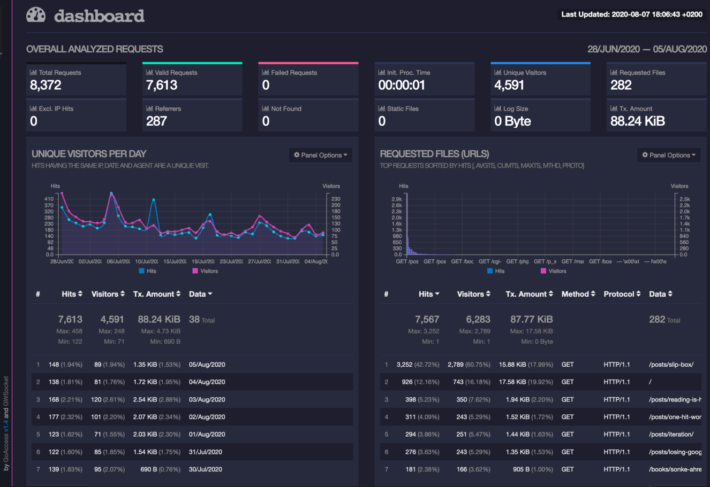Click the dashboard gauge logo icon
710x487 pixels.
tap(36, 15)
